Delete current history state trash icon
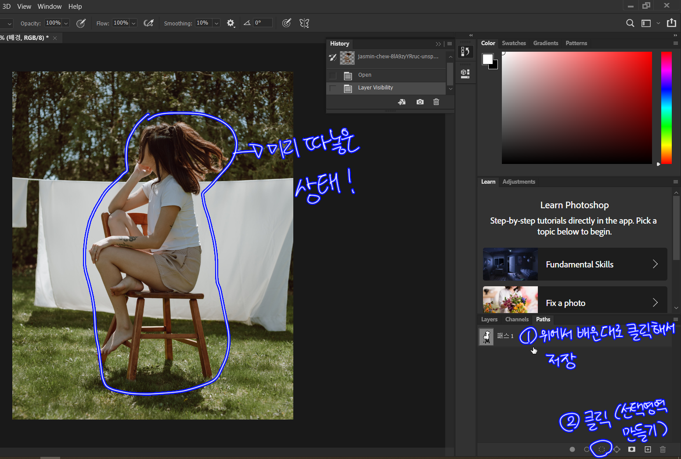 tap(436, 102)
